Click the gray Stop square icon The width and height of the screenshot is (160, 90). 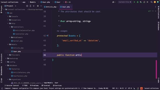(x=147, y=2)
